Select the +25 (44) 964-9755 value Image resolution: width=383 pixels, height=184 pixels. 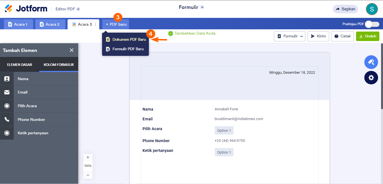(230, 141)
